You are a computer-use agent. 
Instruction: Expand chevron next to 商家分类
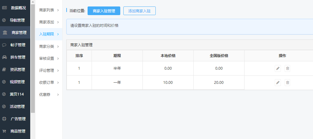pos(58,47)
